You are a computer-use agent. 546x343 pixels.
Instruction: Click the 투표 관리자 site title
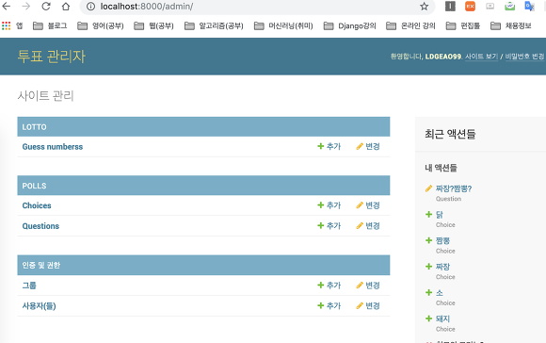[52, 57]
